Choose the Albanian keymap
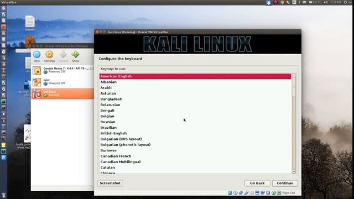Screen dimensions: 354x199 pyautogui.click(x=195, y=82)
